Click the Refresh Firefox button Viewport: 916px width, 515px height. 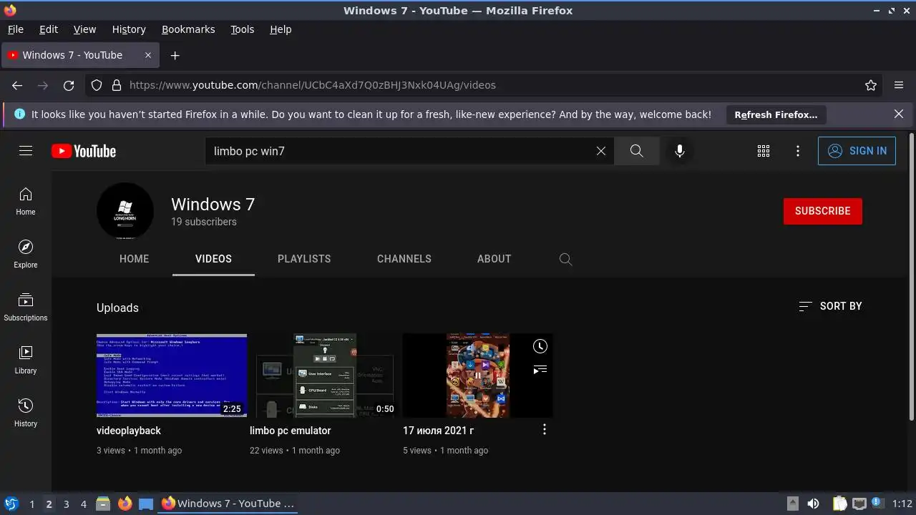(x=776, y=114)
